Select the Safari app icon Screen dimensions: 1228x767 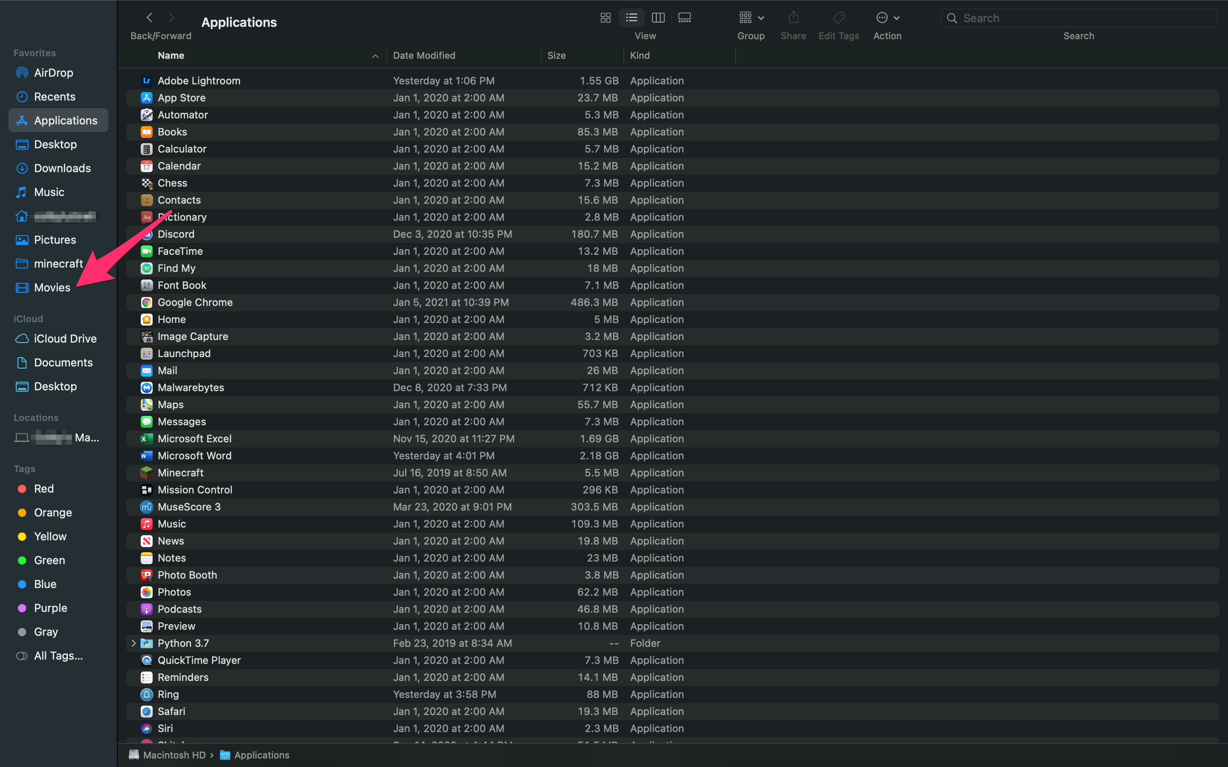coord(147,711)
